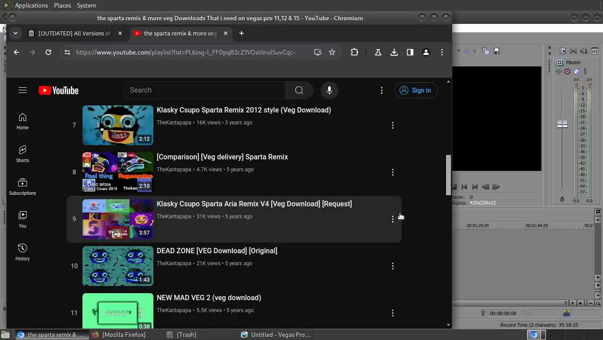Click the Chromium address bar URL
603x340 pixels.
pyautogui.click(x=186, y=52)
